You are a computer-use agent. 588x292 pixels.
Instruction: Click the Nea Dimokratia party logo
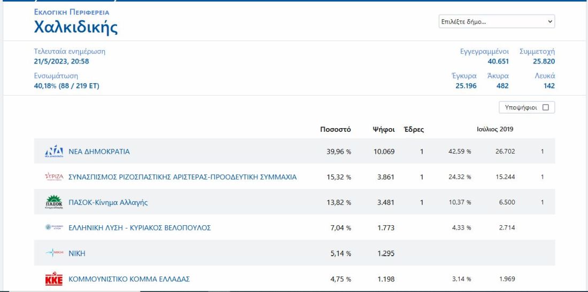coord(54,151)
